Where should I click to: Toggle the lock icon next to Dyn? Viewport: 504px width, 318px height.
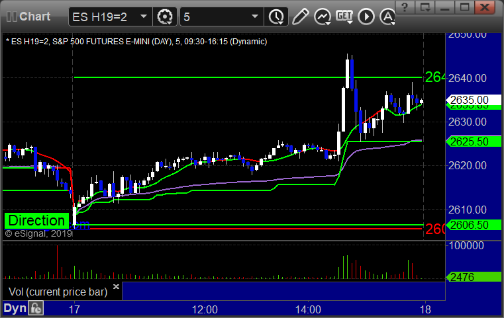click(x=36, y=308)
